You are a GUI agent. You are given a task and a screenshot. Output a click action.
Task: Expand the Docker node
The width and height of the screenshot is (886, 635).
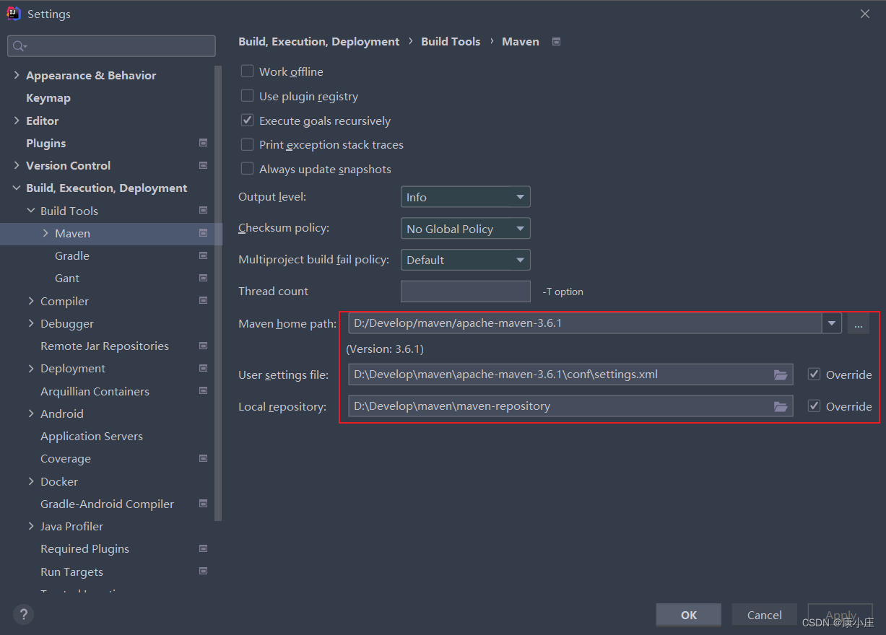(x=31, y=481)
